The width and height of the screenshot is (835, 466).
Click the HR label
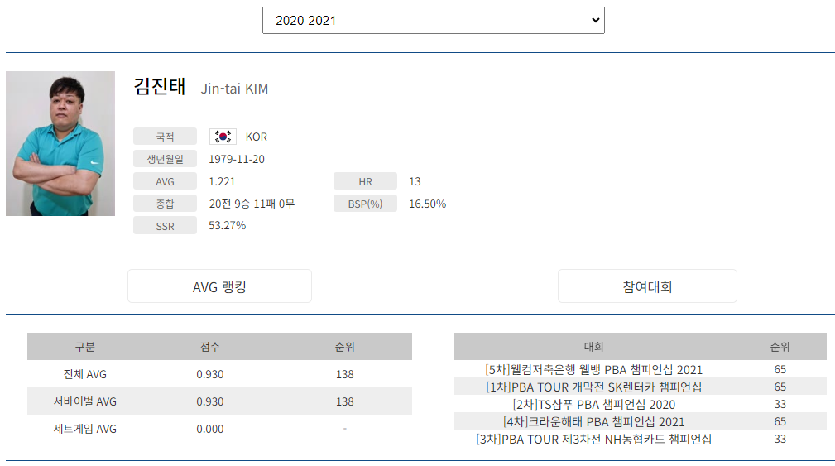pos(365,181)
